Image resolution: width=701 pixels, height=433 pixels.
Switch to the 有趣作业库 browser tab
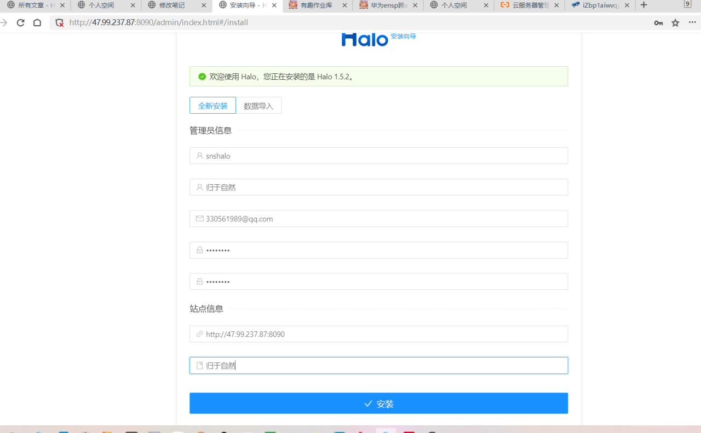coord(316,5)
